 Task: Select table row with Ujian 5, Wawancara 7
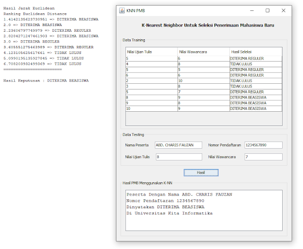(x=204, y=92)
